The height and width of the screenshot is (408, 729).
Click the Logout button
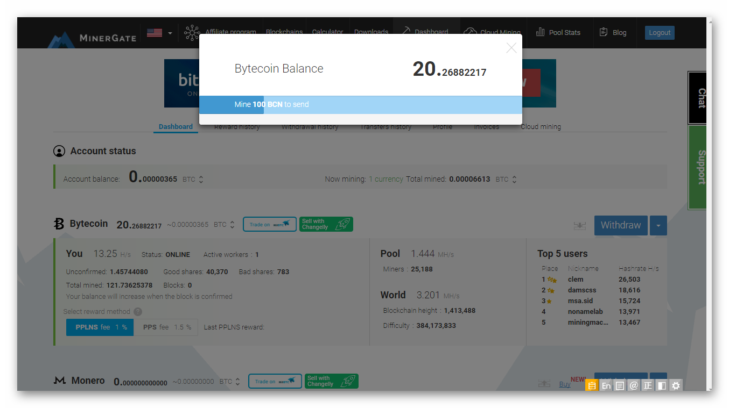(x=660, y=33)
